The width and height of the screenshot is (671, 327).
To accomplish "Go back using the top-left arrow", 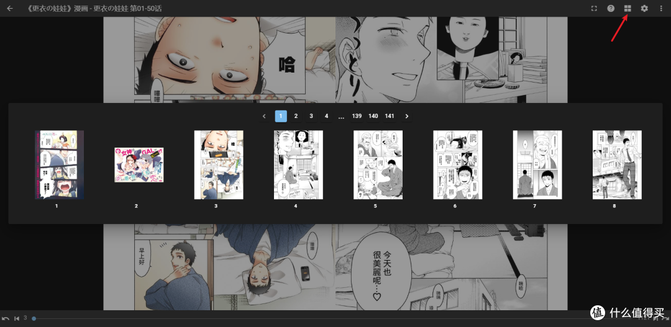I will [10, 8].
